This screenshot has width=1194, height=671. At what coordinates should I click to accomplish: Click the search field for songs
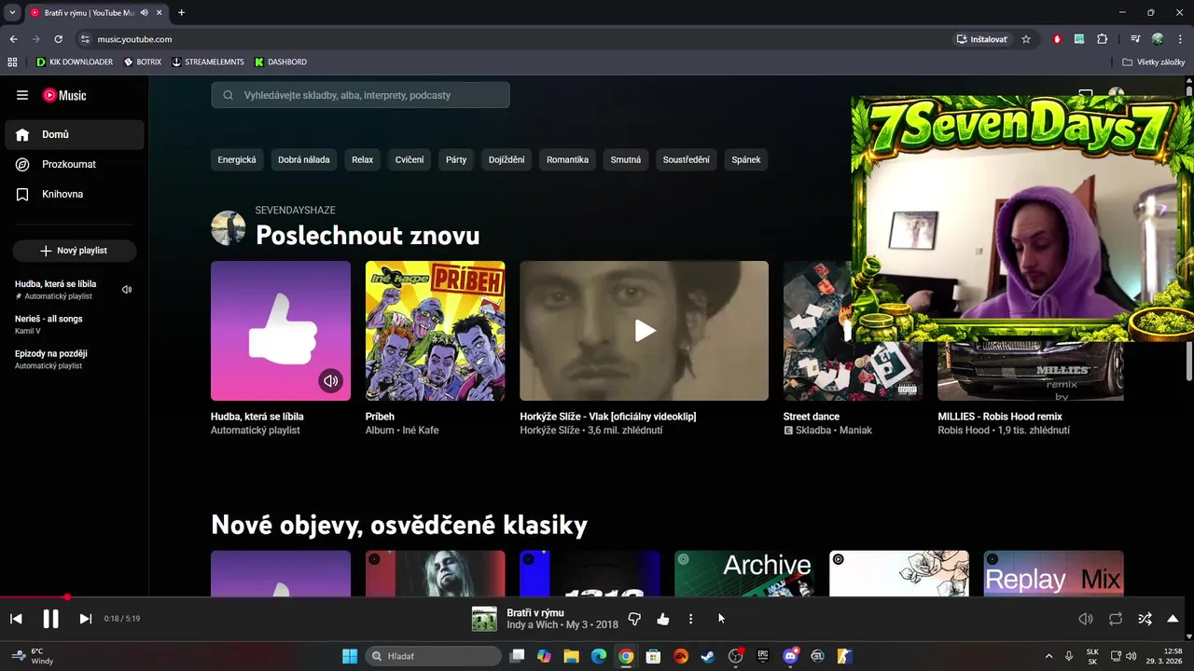360,95
